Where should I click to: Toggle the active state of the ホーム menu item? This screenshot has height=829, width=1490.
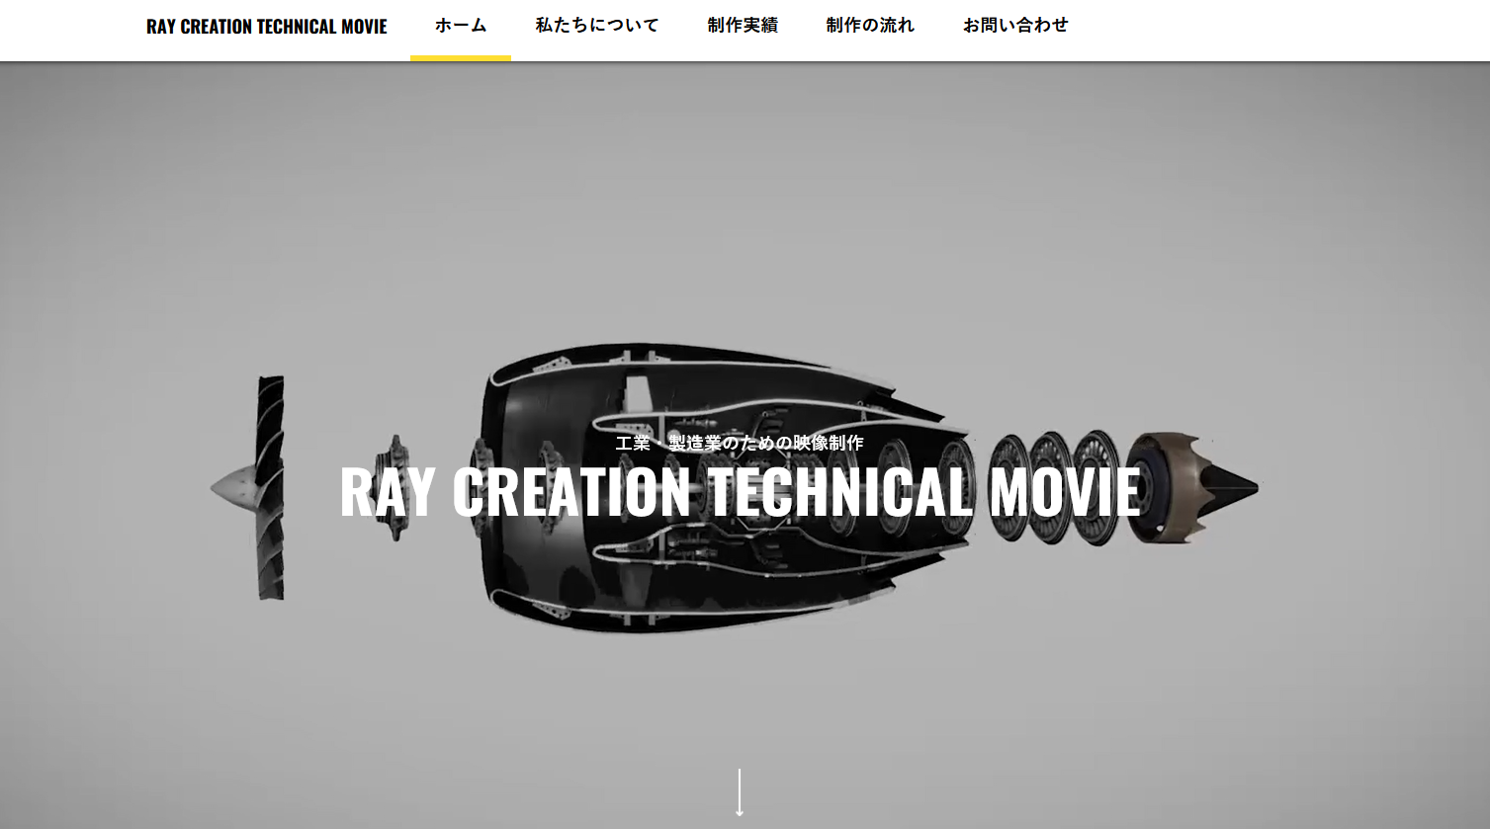pyautogui.click(x=461, y=26)
